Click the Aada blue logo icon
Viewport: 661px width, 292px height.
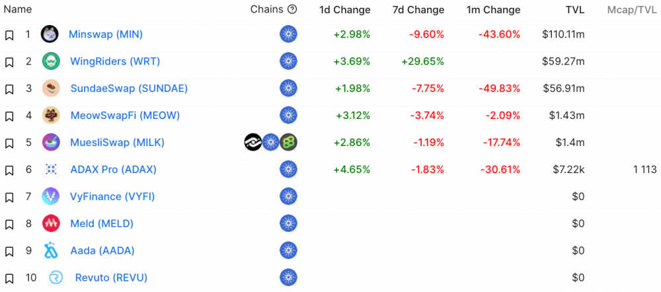click(x=51, y=250)
